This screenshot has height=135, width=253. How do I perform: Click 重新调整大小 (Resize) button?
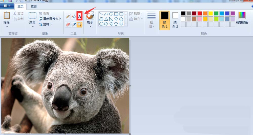(50, 19)
